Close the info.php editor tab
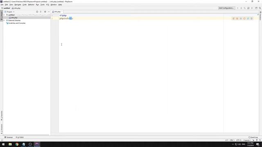 (x=62, y=12)
